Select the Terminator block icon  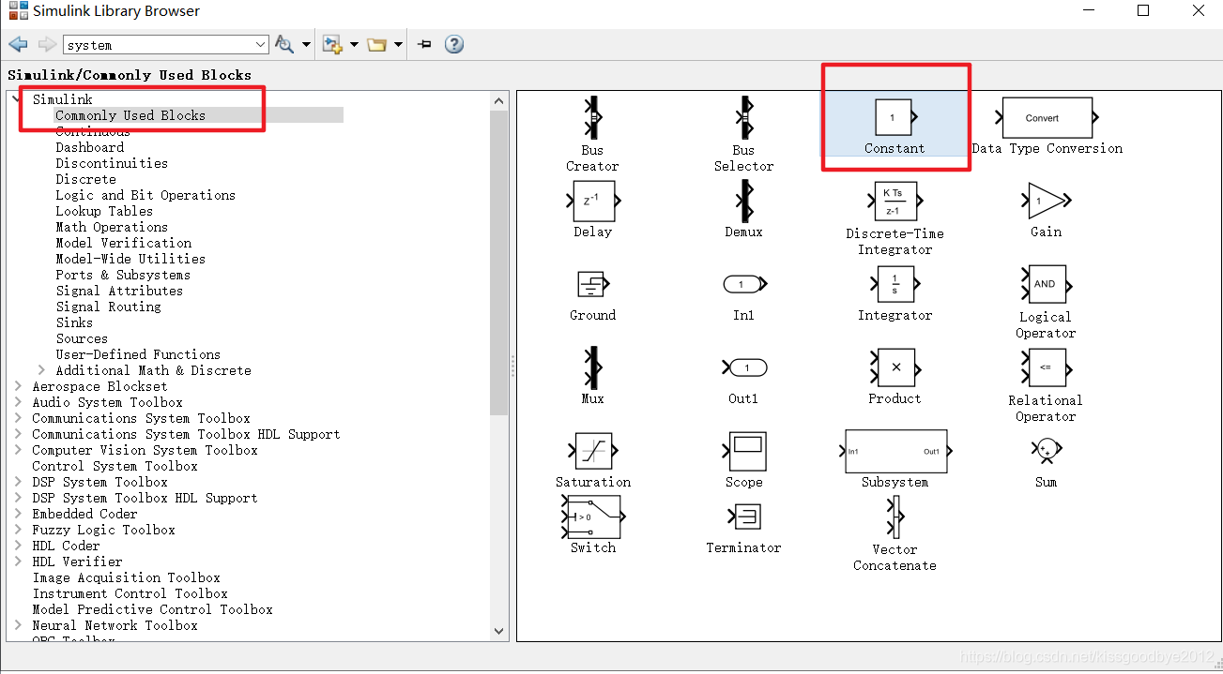[x=744, y=517]
